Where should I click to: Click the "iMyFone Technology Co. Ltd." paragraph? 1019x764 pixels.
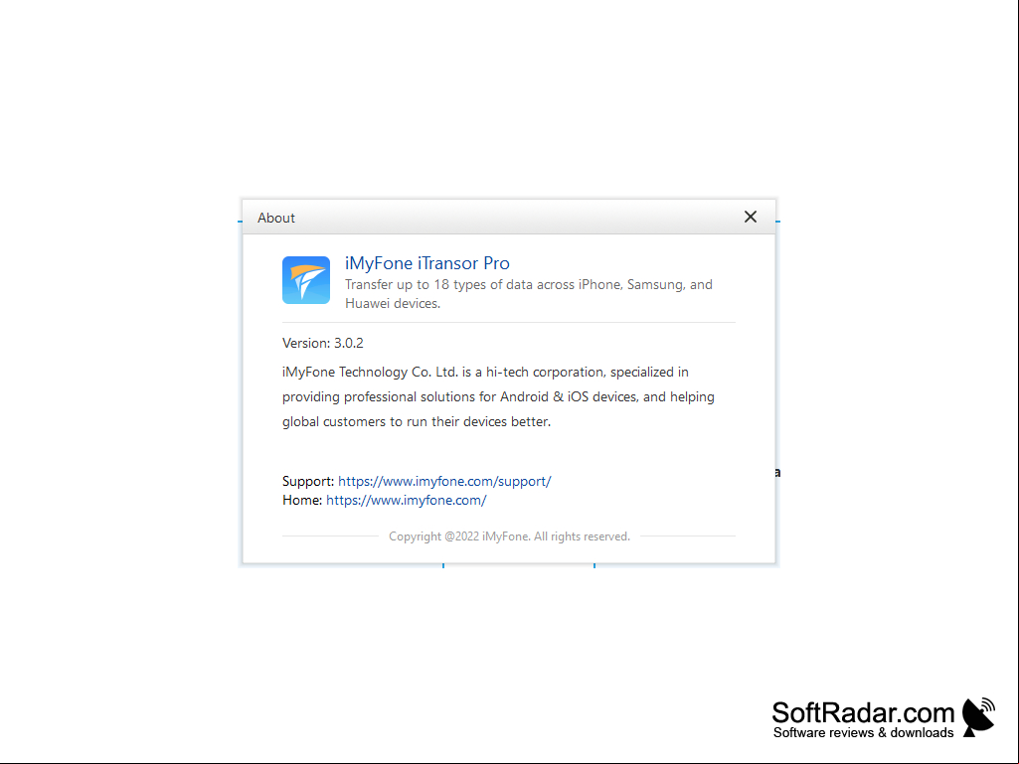tap(498, 397)
